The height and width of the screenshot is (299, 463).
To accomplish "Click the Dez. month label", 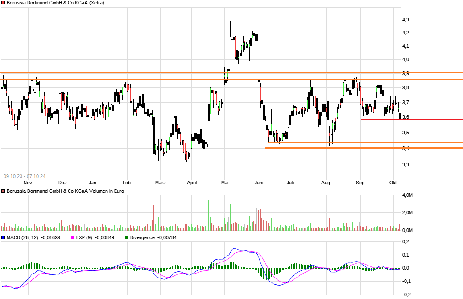I will 63,183.
